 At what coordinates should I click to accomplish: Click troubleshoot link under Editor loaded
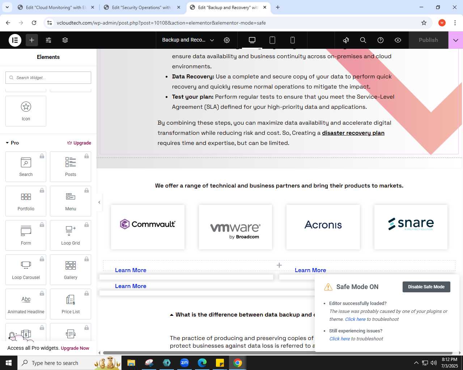[x=355, y=319]
